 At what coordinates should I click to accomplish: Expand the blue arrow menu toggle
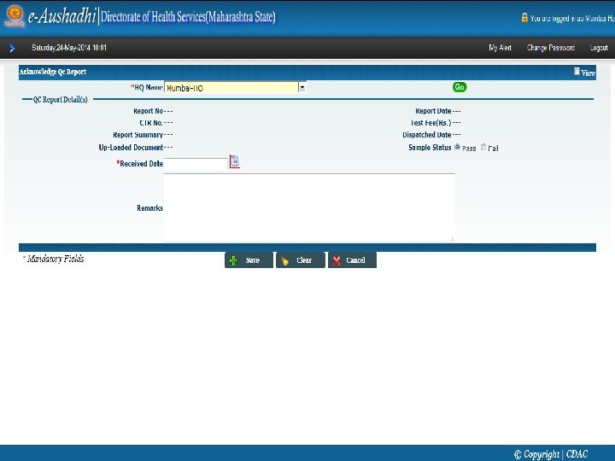tap(12, 48)
